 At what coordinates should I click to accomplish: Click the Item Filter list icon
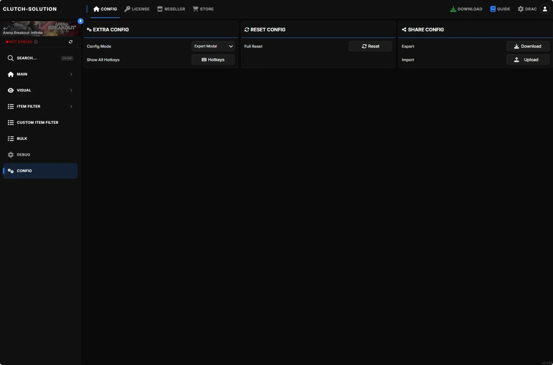coord(10,106)
